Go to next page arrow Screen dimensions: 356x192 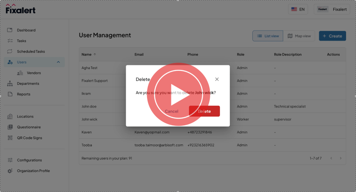pyautogui.click(x=341, y=158)
